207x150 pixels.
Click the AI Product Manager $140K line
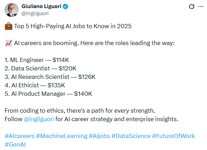point(48,94)
